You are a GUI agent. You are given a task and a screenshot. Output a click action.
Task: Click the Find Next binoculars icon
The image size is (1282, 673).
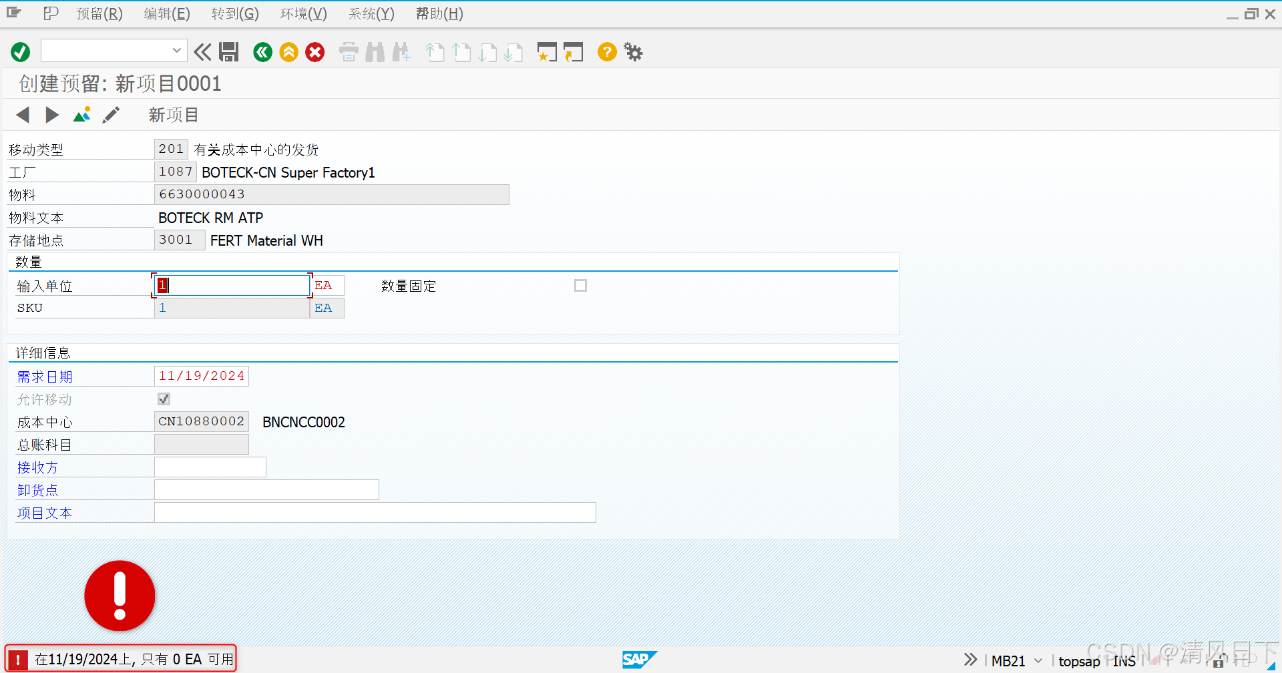401,52
